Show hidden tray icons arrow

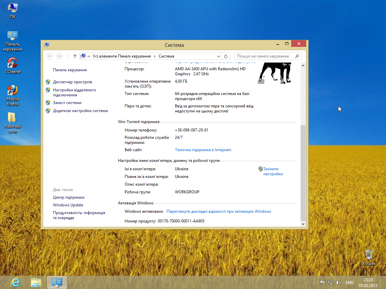pyautogui.click(x=314, y=283)
